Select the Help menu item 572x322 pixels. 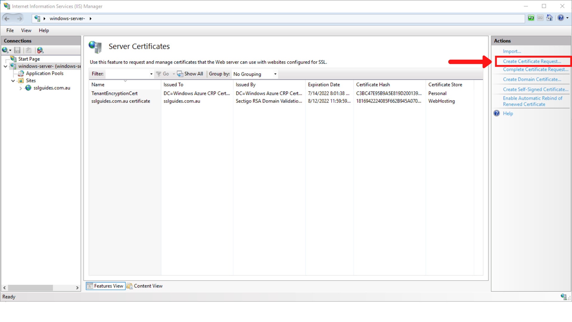pos(43,30)
